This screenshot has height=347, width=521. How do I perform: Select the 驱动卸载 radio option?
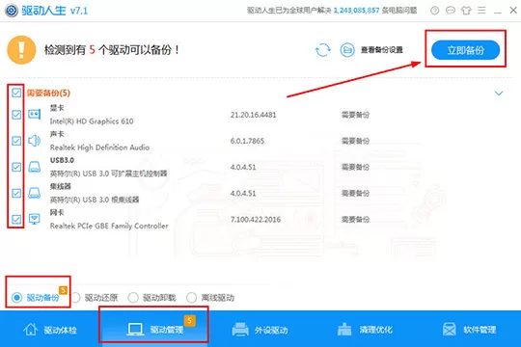(152, 297)
